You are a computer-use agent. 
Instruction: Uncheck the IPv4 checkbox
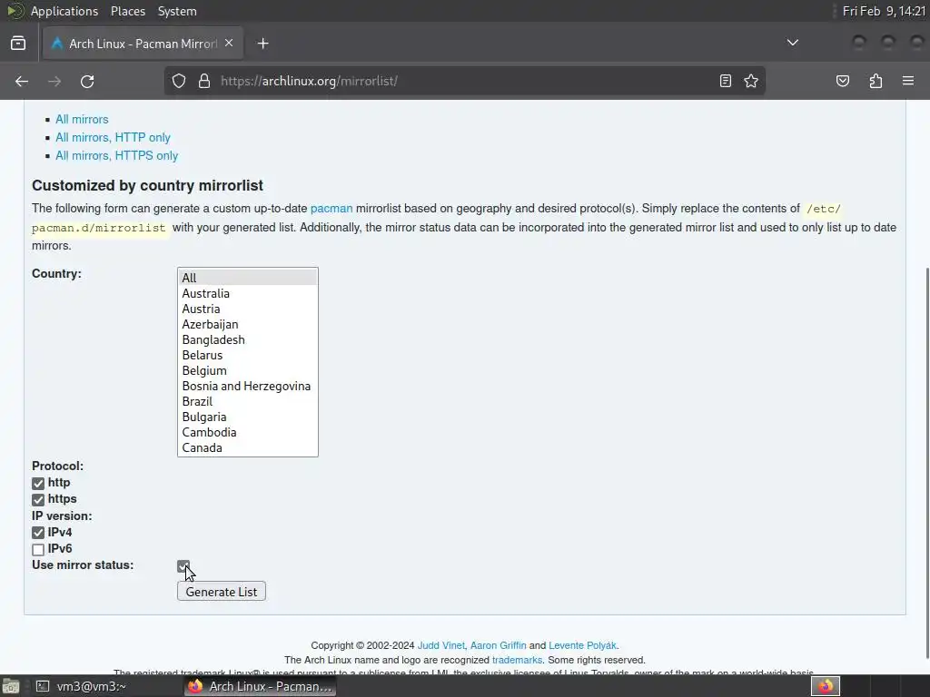click(38, 533)
